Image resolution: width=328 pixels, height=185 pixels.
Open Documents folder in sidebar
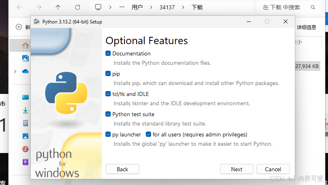[25, 123]
